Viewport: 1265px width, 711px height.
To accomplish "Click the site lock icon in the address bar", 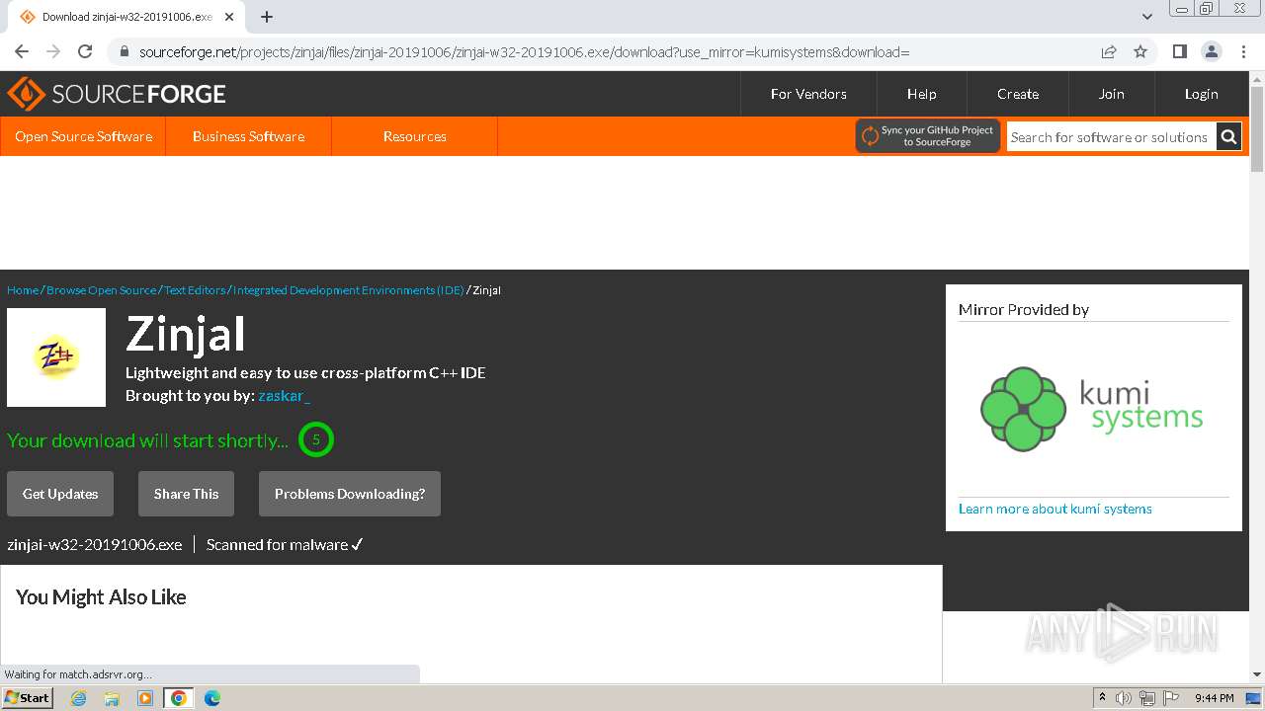I will 125,51.
